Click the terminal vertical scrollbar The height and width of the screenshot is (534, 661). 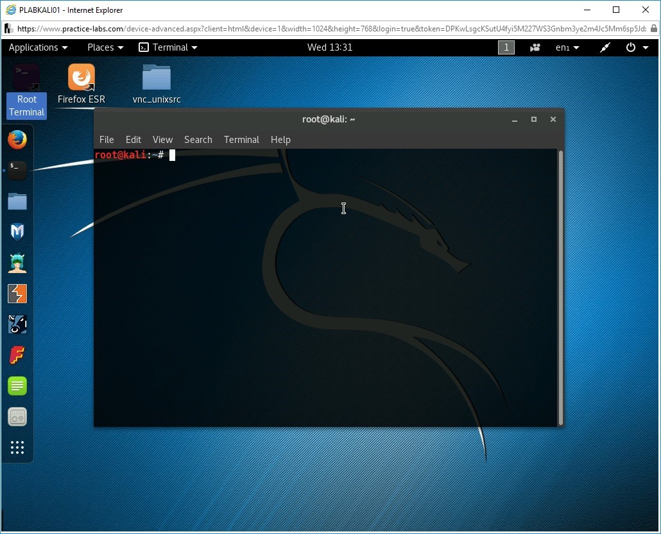click(x=561, y=288)
